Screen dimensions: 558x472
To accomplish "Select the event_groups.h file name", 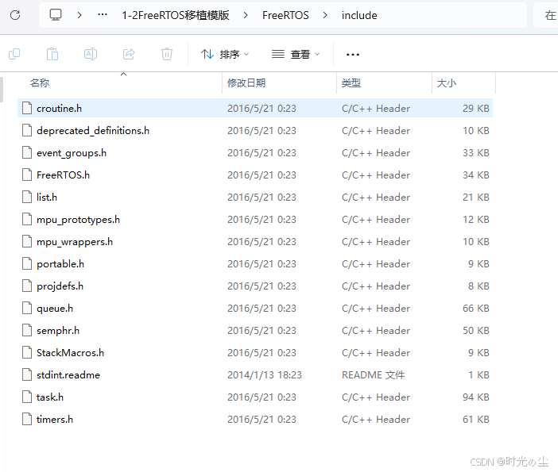I will 72,153.
